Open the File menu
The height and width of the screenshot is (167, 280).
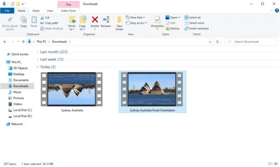(x=7, y=11)
